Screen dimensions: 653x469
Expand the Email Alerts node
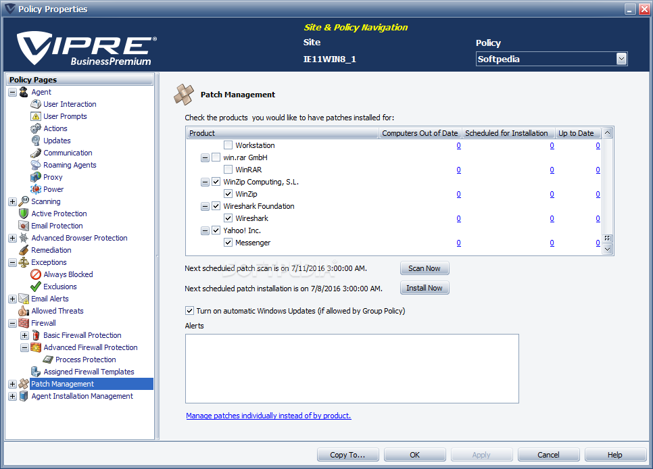[12, 299]
